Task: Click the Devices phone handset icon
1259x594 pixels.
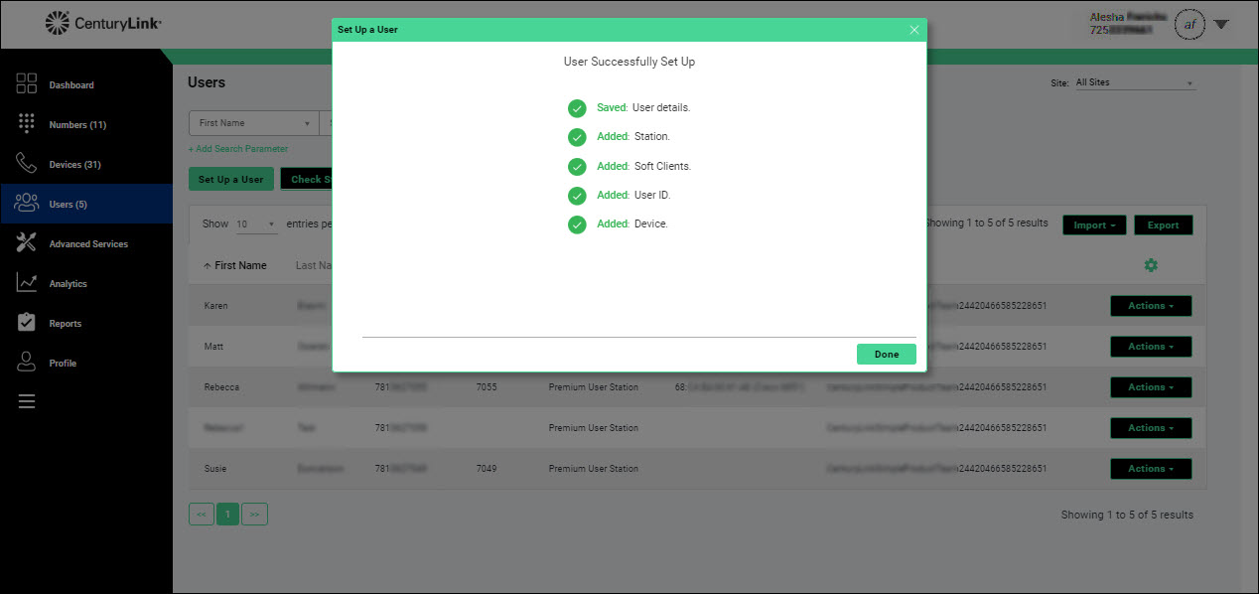Action: [27, 164]
